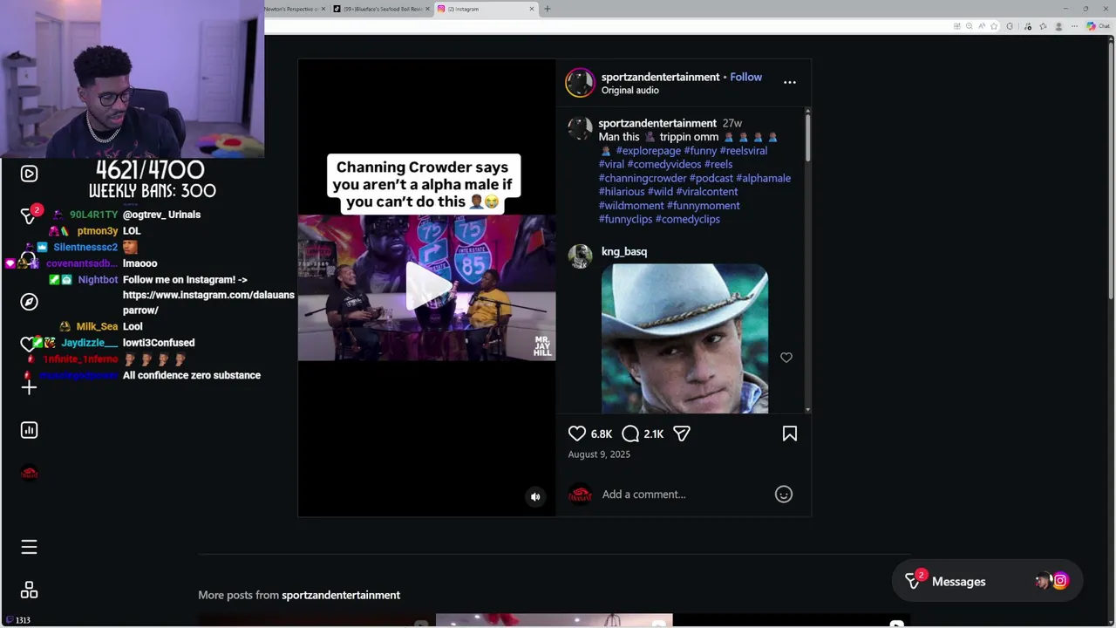View likes count 6.8K
Viewport: 1116px width, 628px height.
pos(602,433)
